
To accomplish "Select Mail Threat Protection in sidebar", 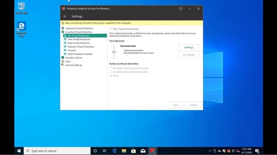I will 79,43.
